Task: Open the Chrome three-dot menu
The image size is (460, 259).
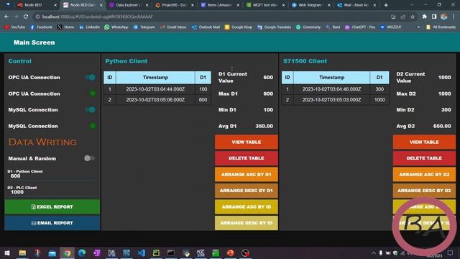Action: pos(454,17)
